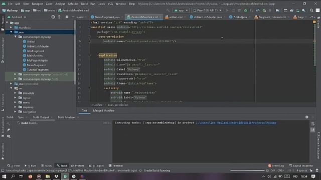Open the Refactor menu
321x180 pixels.
pos(73,3)
